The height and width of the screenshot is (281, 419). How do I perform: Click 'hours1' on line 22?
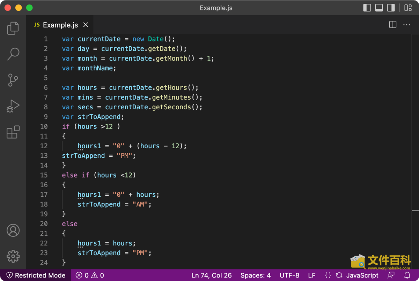click(89, 243)
